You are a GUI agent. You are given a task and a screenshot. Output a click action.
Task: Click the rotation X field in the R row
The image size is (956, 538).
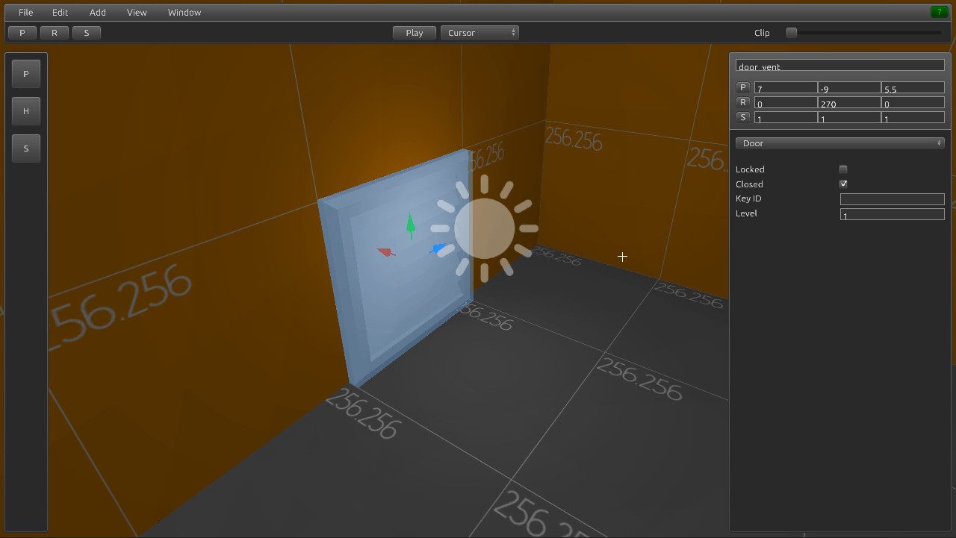786,103
